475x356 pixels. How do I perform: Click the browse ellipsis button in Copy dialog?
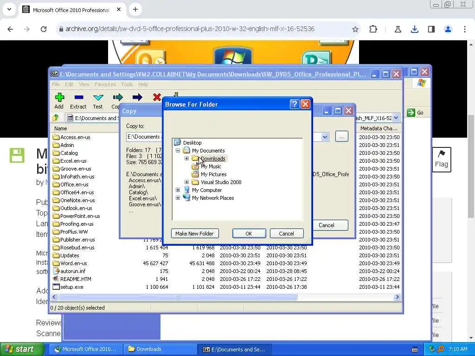[342, 137]
